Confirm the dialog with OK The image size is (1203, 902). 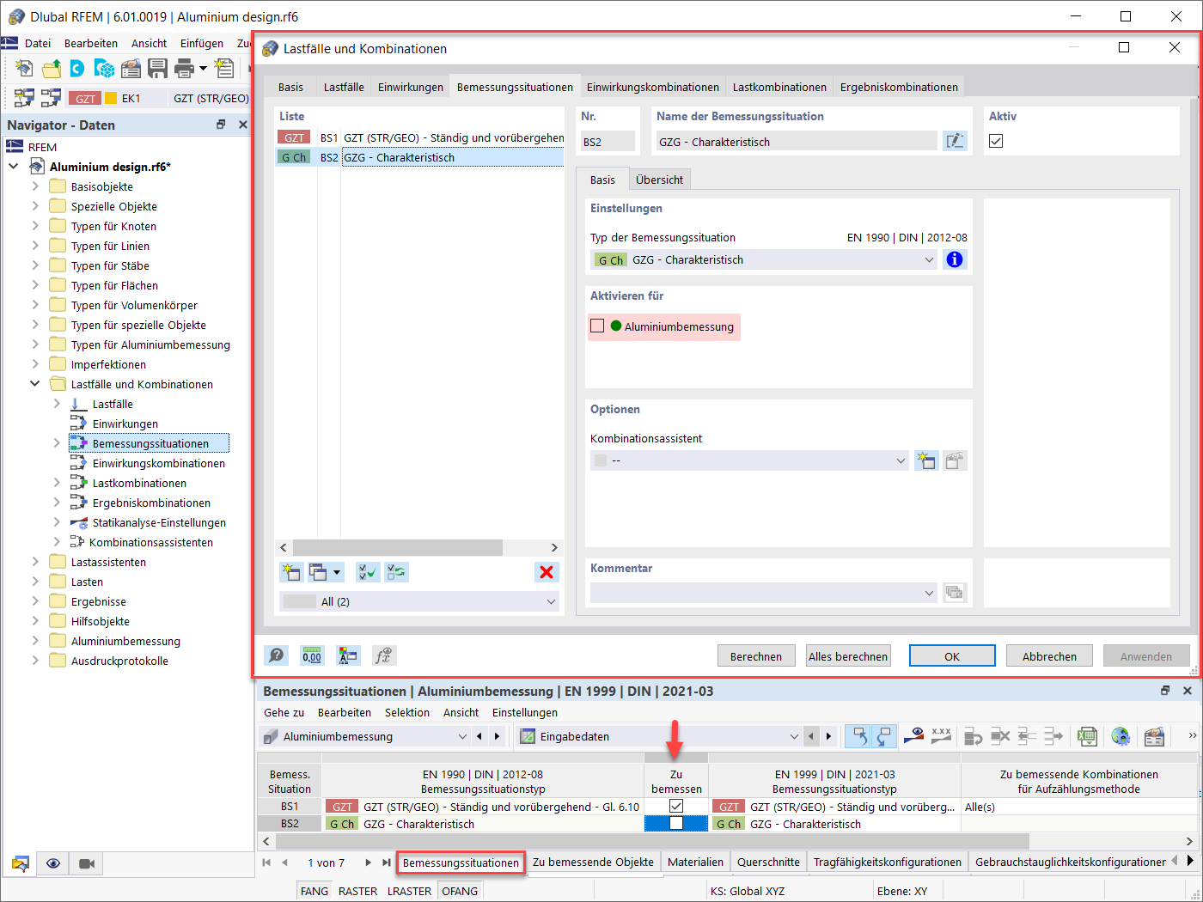952,655
